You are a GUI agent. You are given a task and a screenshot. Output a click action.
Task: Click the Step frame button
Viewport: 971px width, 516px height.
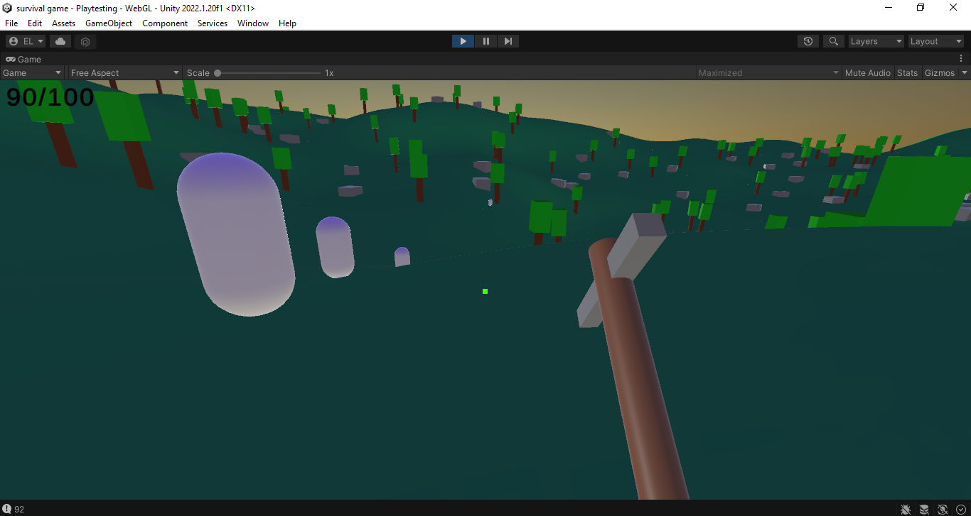coord(508,41)
